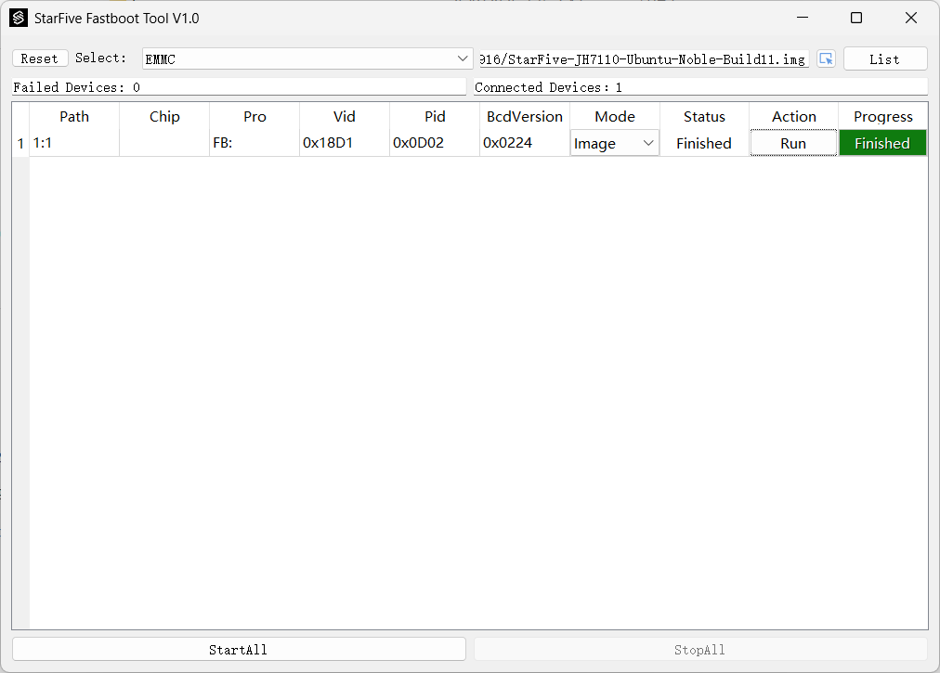Click the Chip column header

pyautogui.click(x=164, y=116)
